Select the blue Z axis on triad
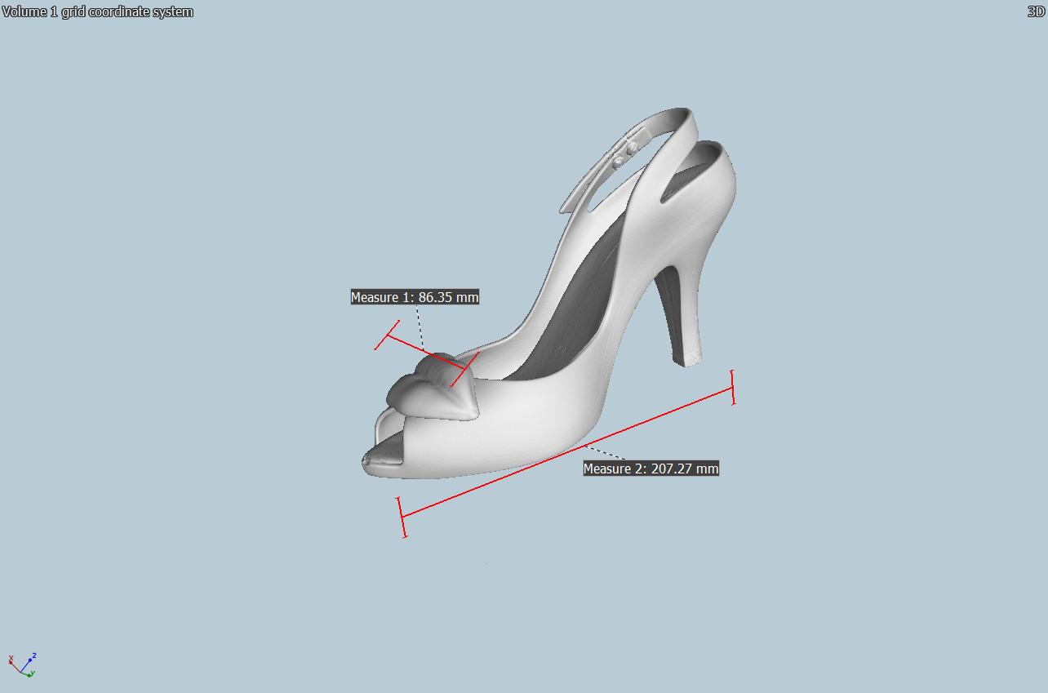1048x693 pixels. (x=29, y=660)
